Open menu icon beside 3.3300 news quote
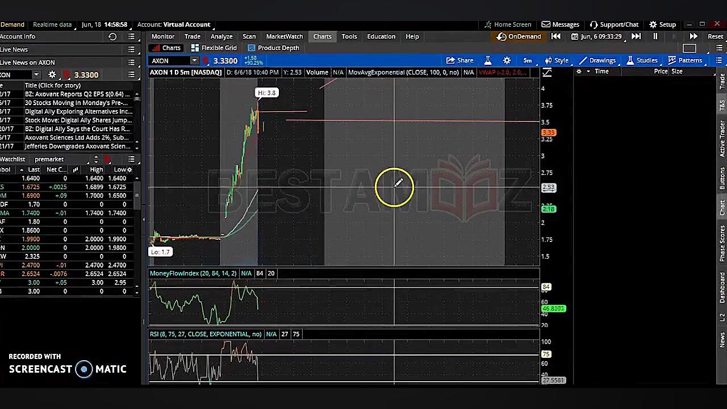This screenshot has width=727, height=409. pos(131,75)
